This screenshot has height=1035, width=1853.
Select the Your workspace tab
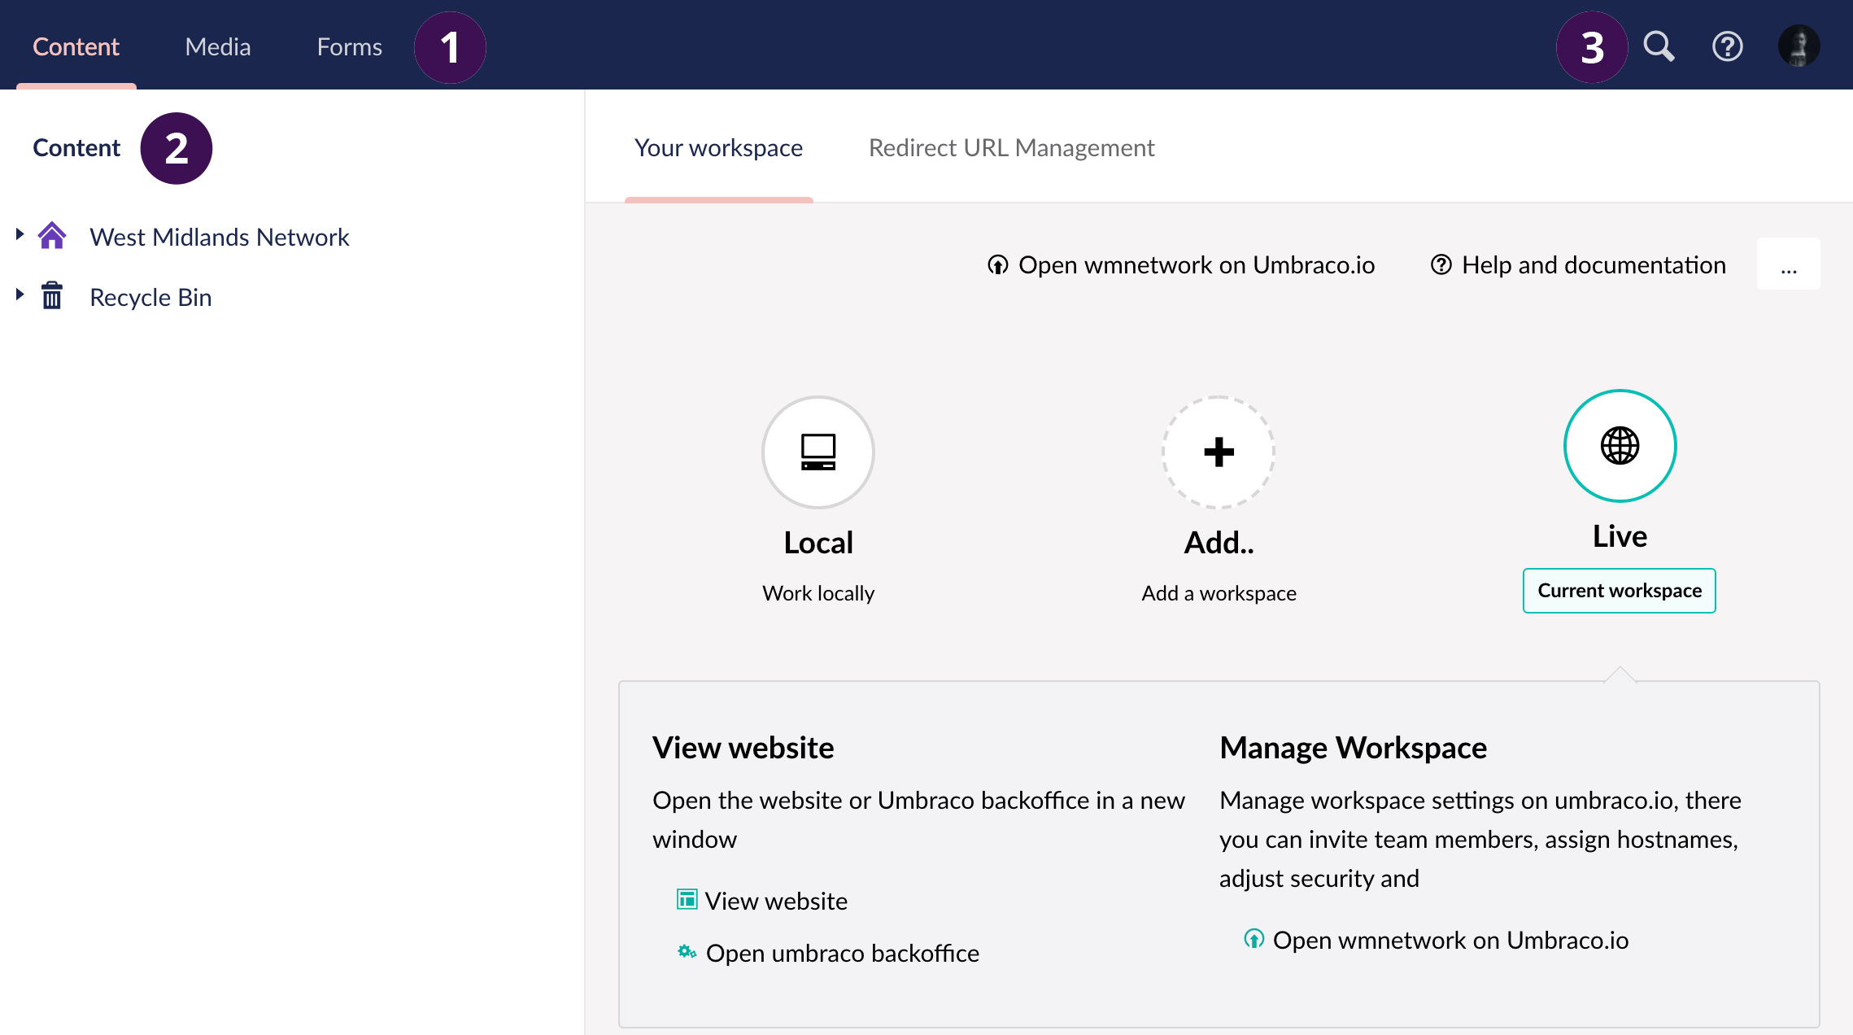718,148
